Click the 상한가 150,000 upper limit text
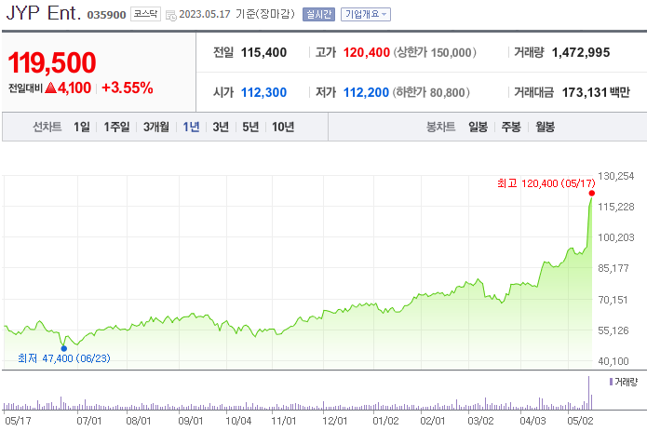The image size is (647, 431). (435, 52)
